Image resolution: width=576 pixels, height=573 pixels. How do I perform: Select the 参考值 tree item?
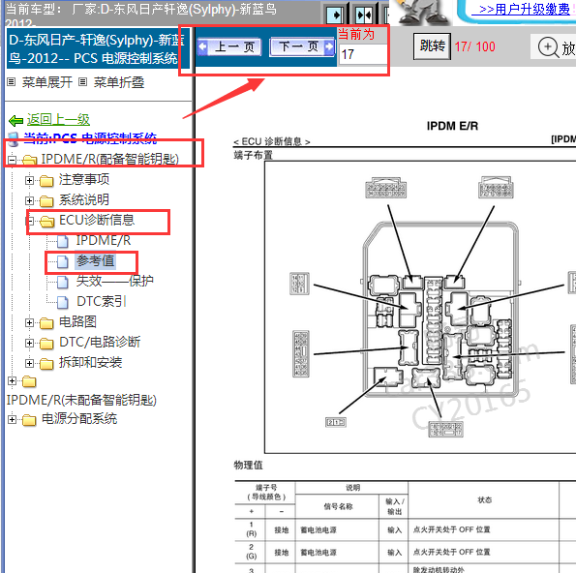click(x=96, y=261)
